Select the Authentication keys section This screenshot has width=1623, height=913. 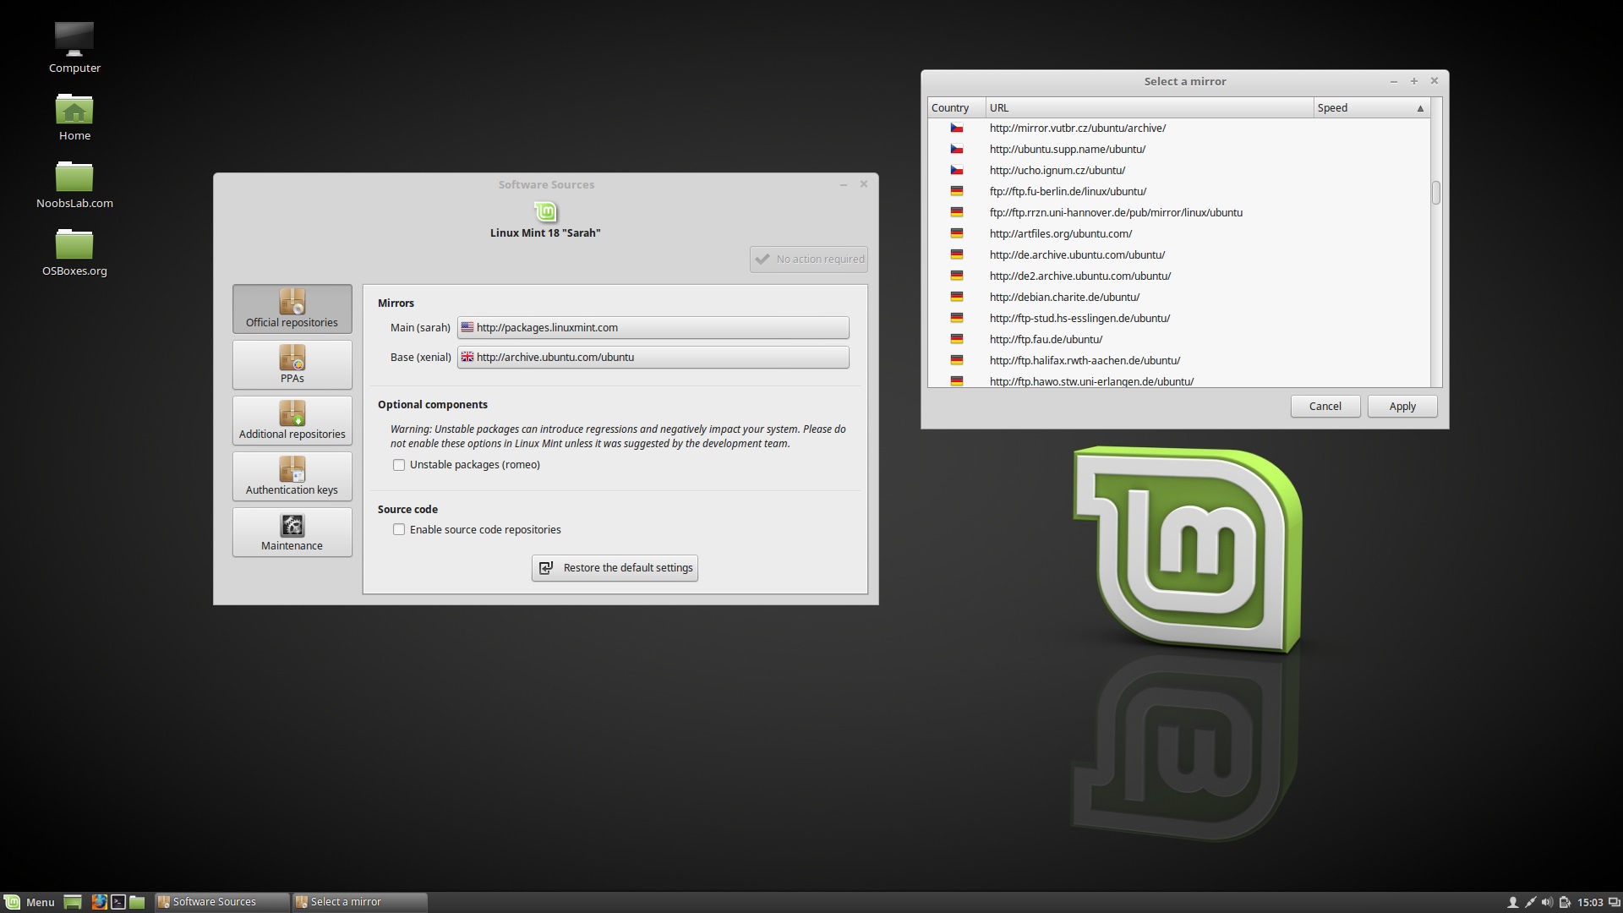(292, 476)
